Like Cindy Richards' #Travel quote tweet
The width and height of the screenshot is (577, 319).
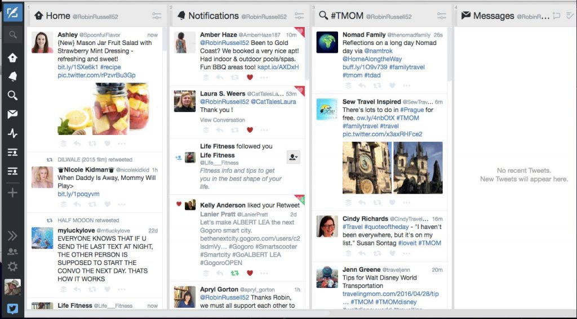point(392,254)
